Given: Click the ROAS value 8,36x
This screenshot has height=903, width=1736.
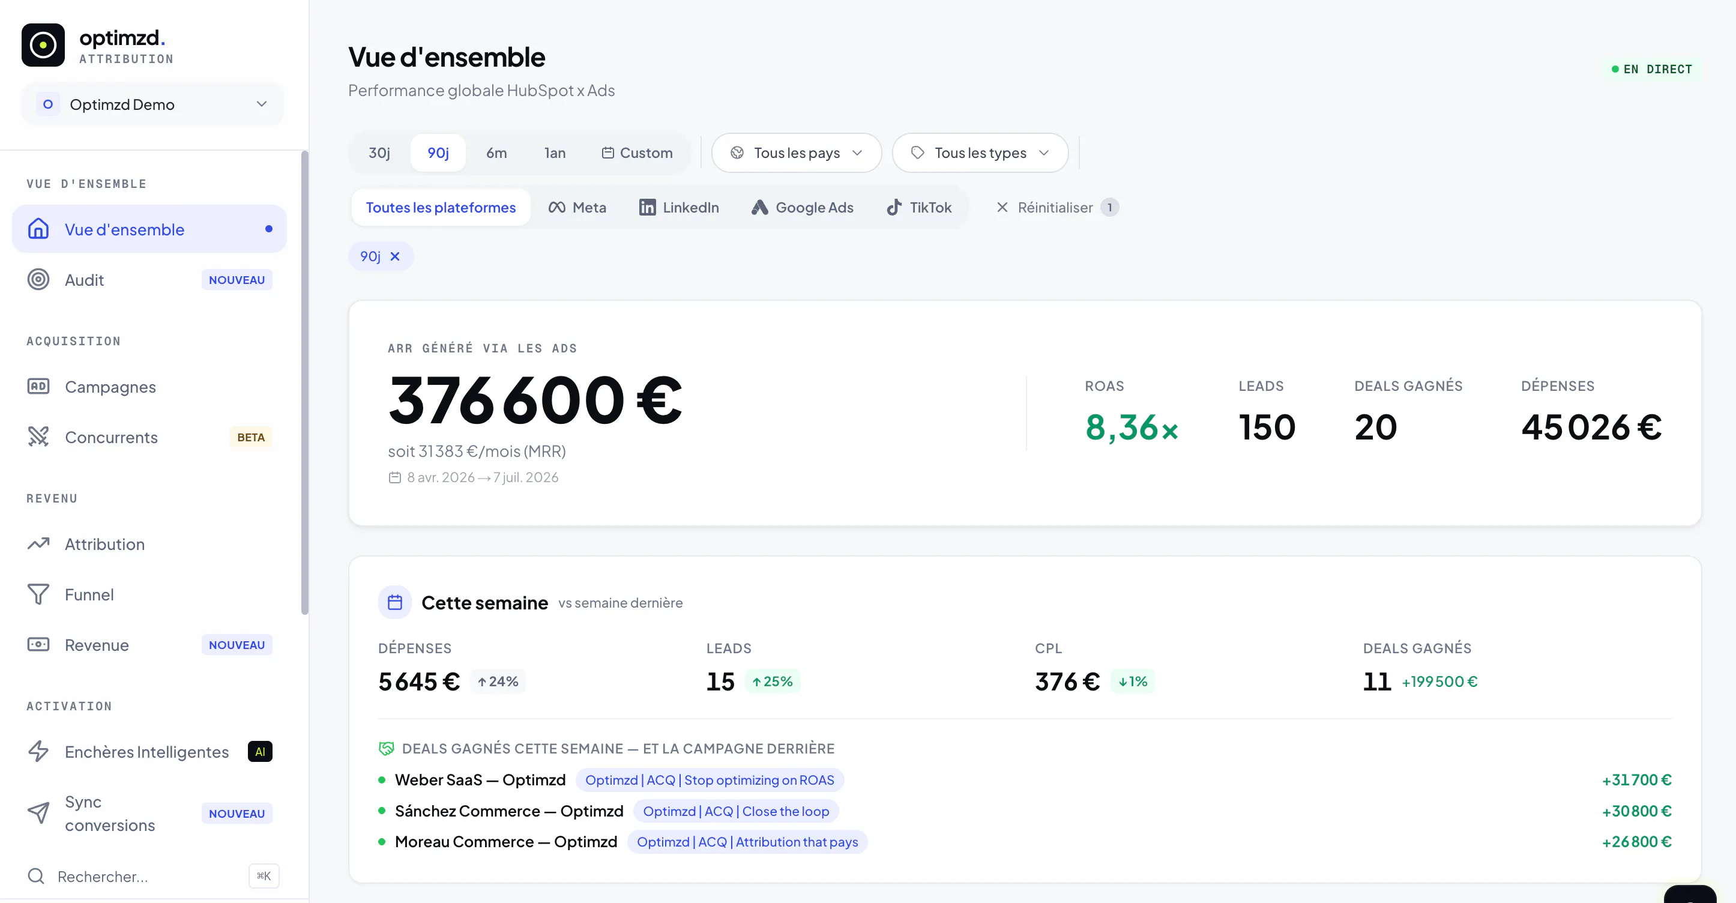Looking at the screenshot, I should [1132, 427].
